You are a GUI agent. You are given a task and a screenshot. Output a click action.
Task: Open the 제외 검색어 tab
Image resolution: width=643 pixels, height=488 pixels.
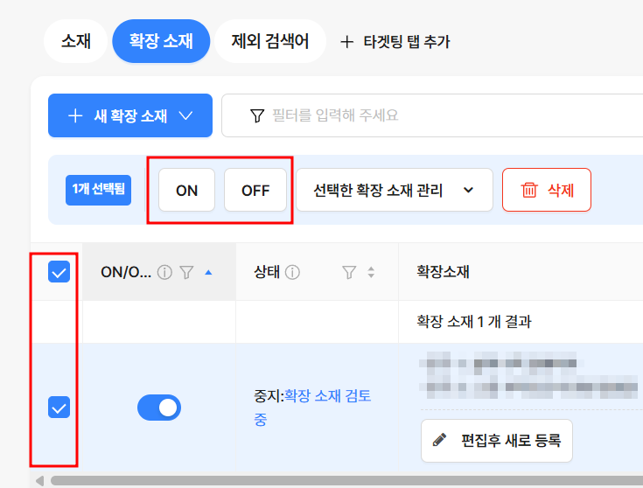pos(269,41)
